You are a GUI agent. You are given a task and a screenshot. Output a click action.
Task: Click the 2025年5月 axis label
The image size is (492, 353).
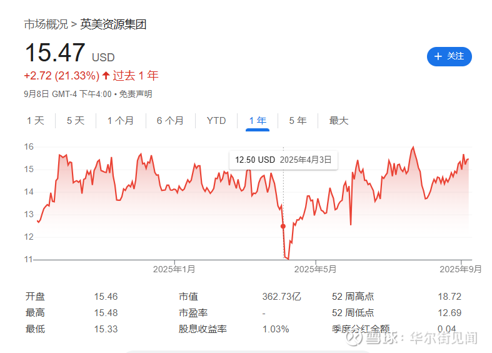pos(315,269)
